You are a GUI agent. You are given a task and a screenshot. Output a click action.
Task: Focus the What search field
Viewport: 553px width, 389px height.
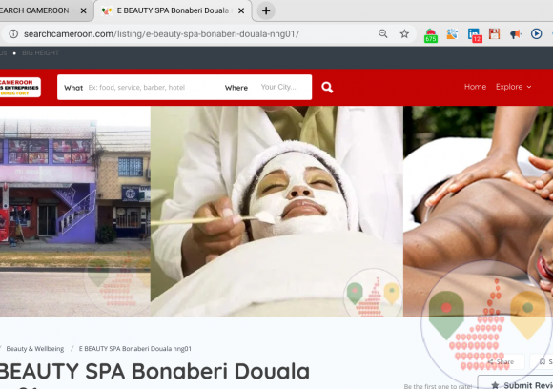(141, 87)
